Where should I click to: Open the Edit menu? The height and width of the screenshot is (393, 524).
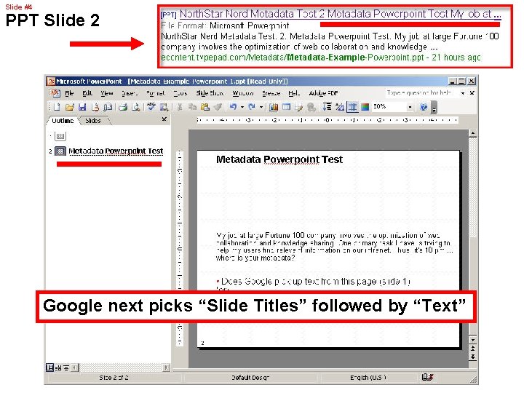coord(87,93)
